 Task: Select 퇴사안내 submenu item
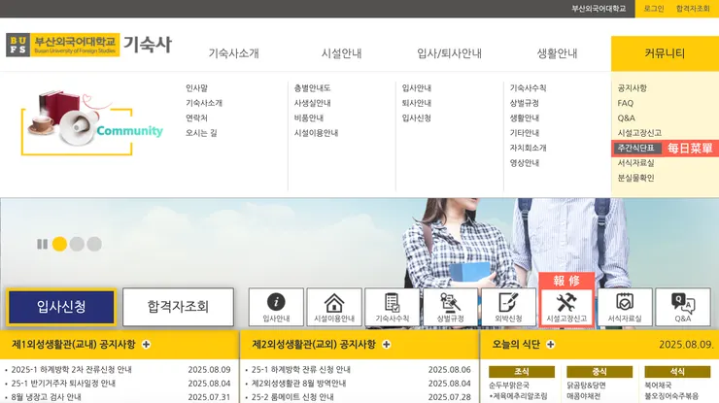coord(417,103)
